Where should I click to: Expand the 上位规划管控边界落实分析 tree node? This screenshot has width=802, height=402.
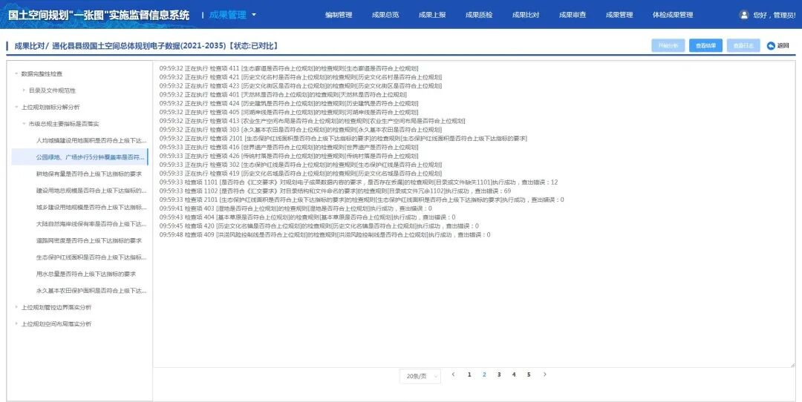[16, 307]
